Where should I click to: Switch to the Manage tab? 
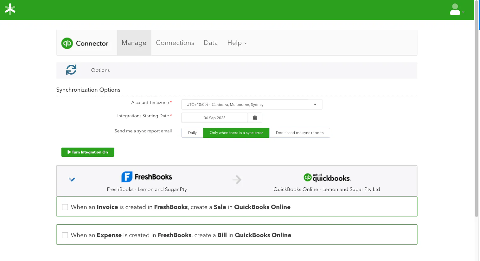[134, 43]
